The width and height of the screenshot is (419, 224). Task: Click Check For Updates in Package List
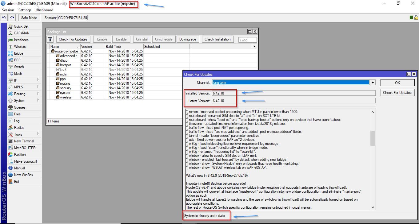[x=73, y=39]
